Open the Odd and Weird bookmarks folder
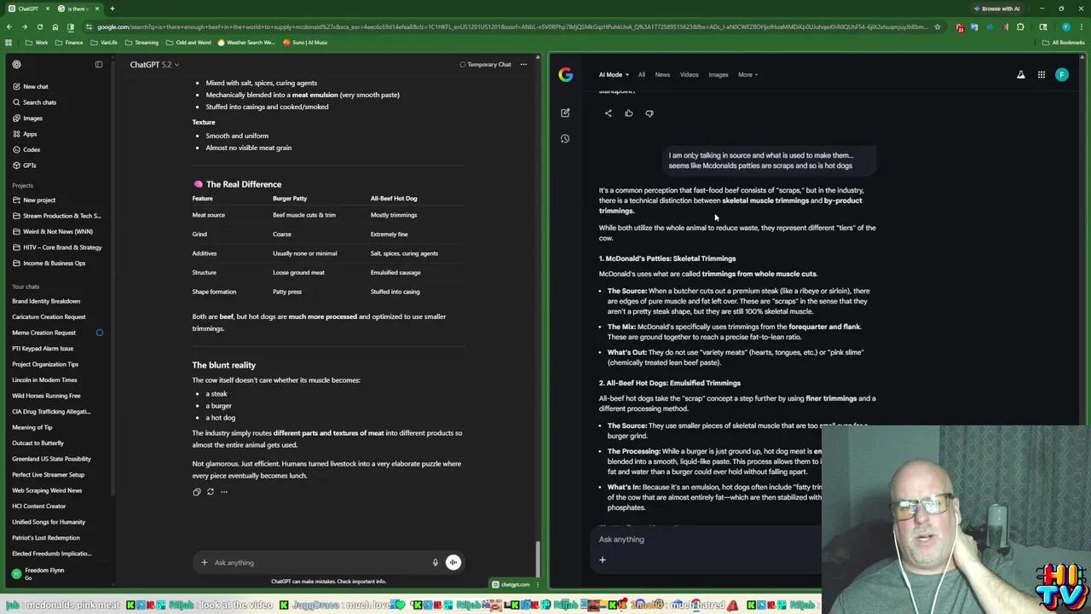 pyautogui.click(x=188, y=42)
